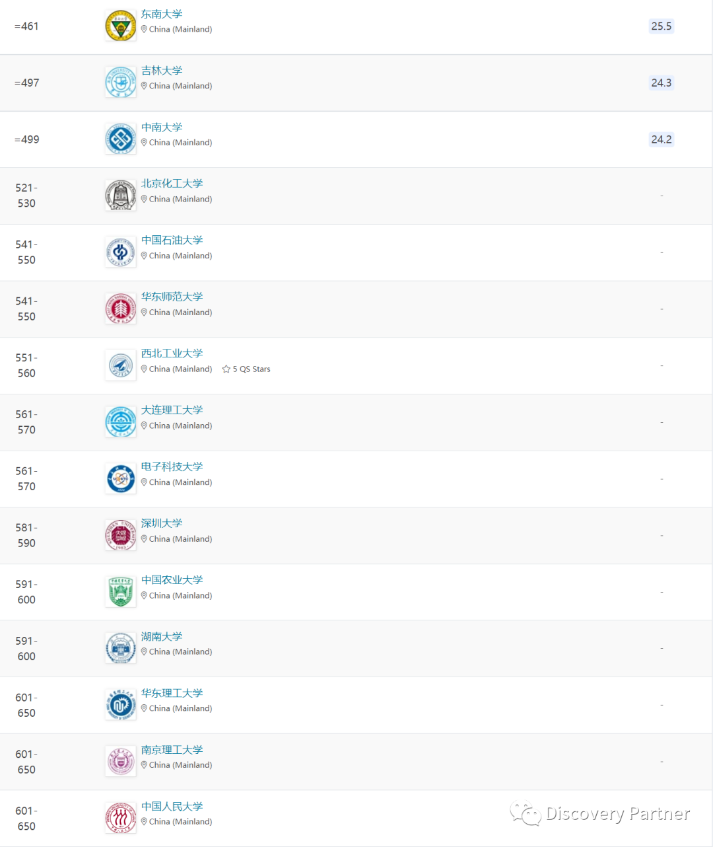Image resolution: width=713 pixels, height=847 pixels.
Task: Open the 西北工业大学 university link
Action: coord(172,353)
